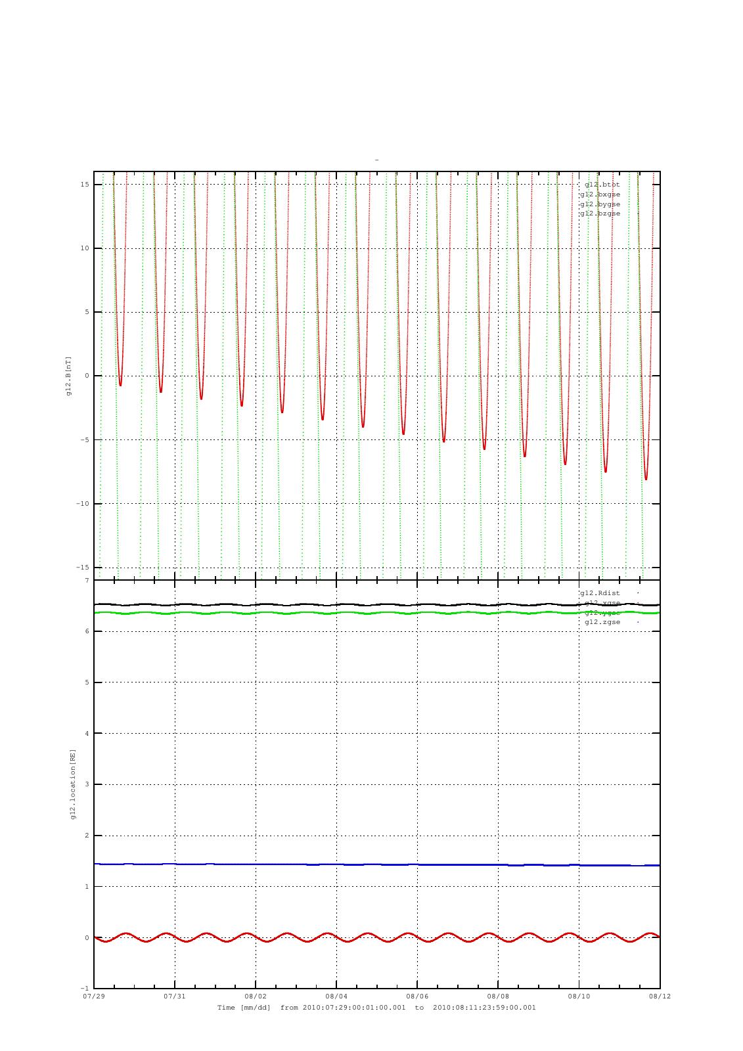Click the 08/12 date tick label
743x1051 pixels.
coord(660,996)
